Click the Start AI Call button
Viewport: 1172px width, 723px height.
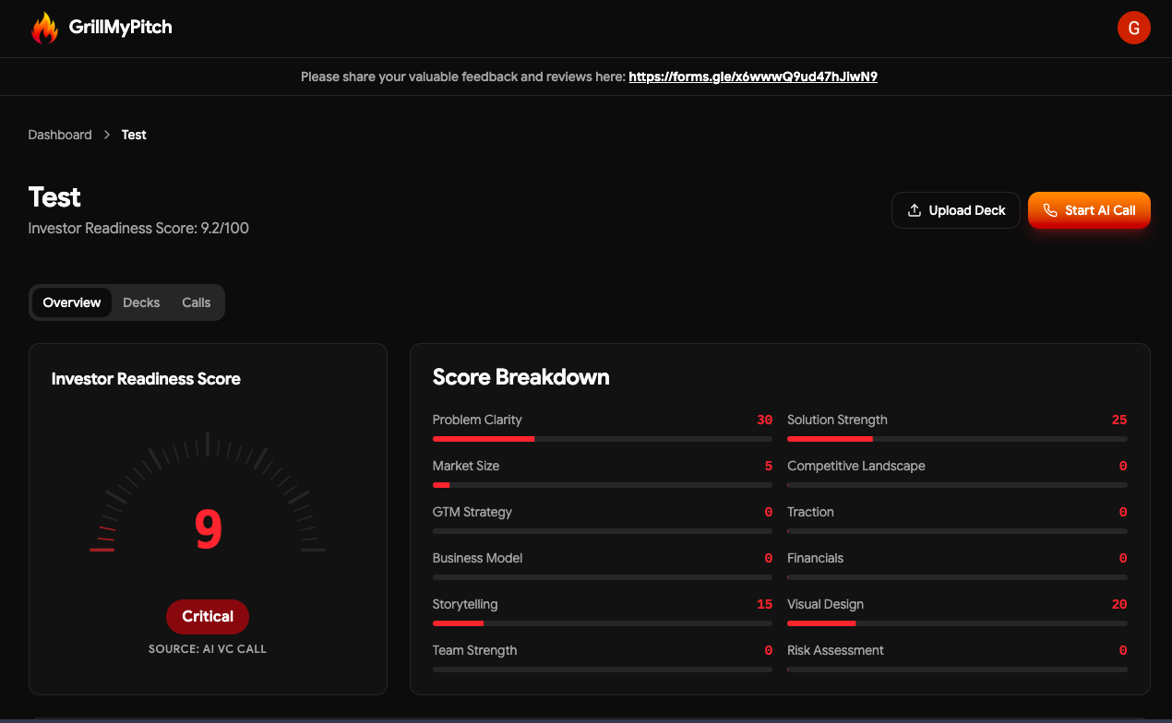pyautogui.click(x=1089, y=210)
